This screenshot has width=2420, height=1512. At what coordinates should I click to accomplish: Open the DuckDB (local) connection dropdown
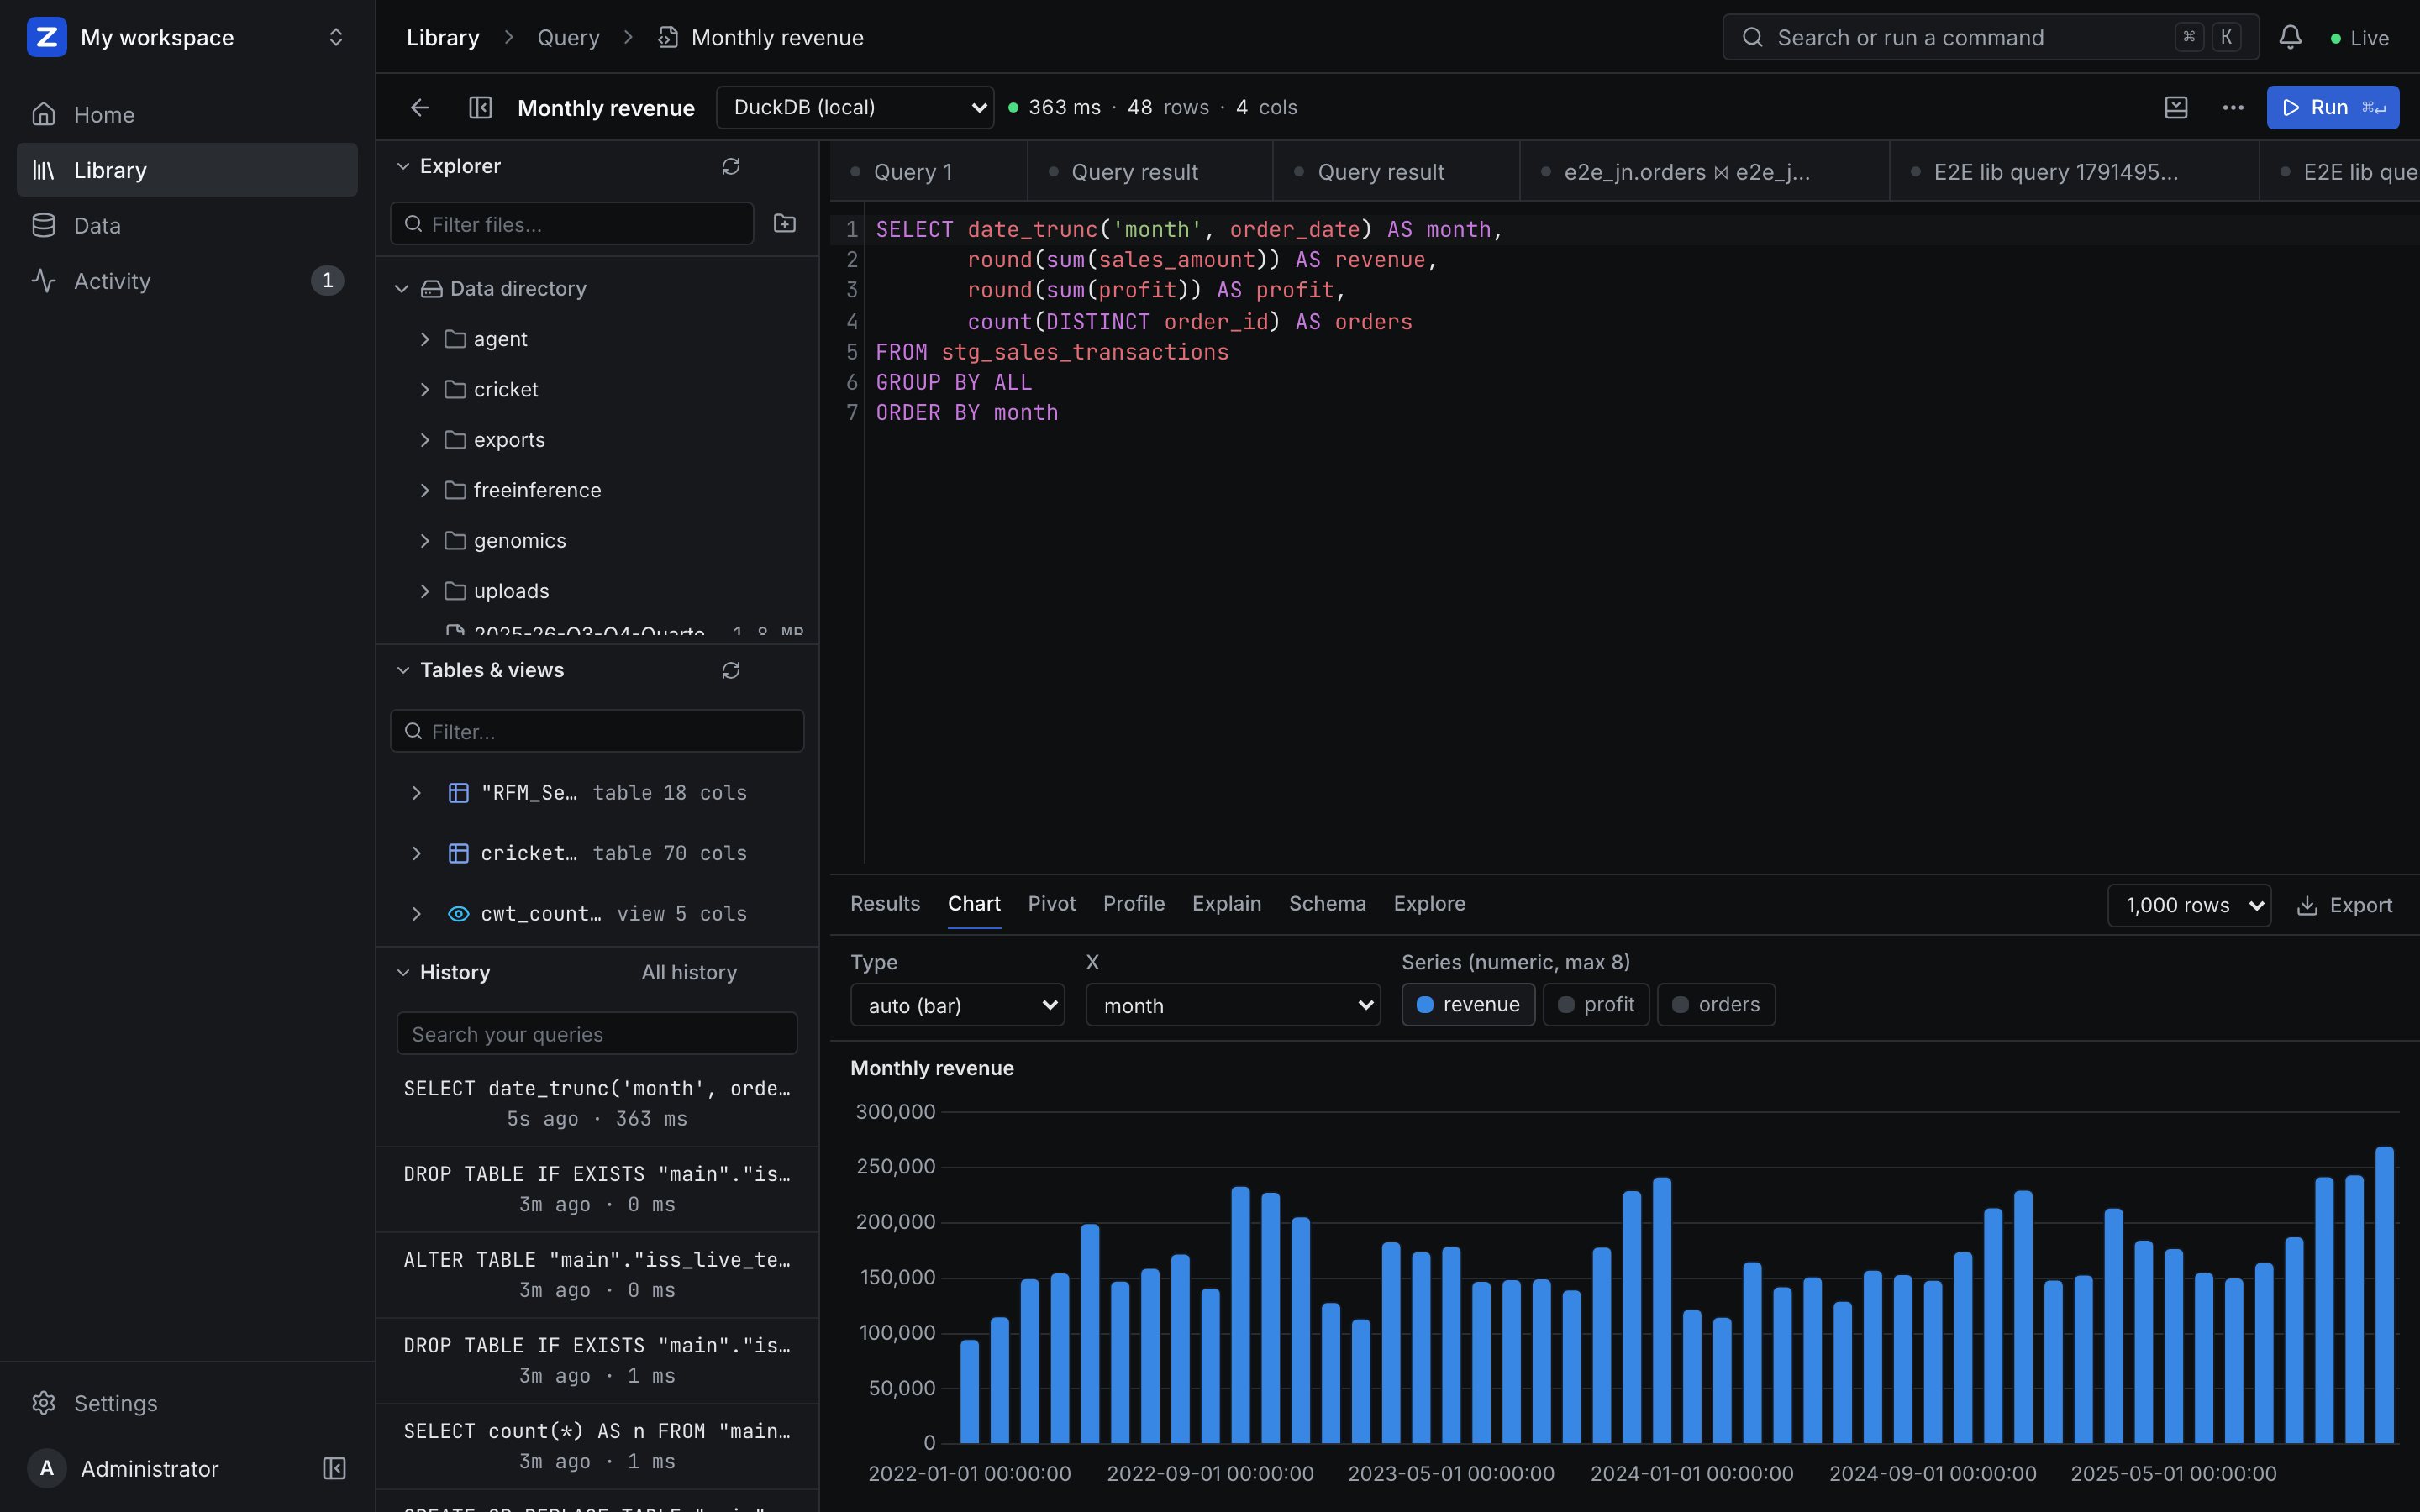[855, 107]
